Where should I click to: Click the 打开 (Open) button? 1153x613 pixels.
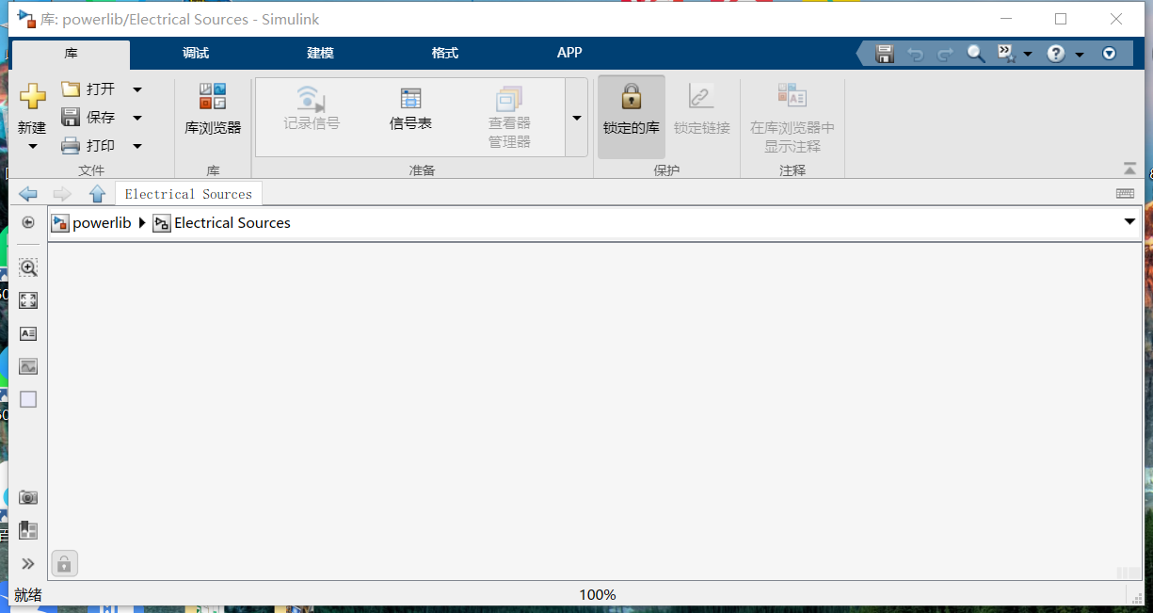[88, 89]
